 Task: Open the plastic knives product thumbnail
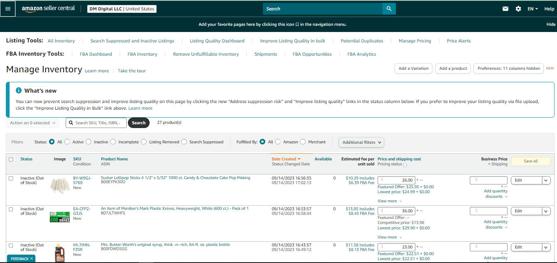[59, 217]
